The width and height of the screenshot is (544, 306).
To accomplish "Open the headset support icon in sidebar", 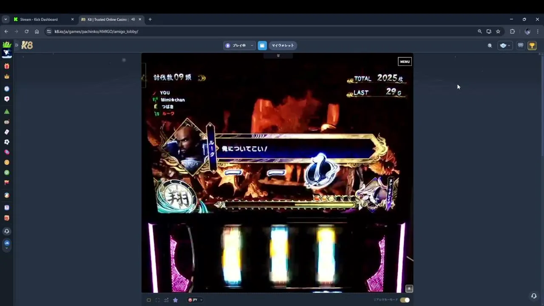I will (x=6, y=231).
